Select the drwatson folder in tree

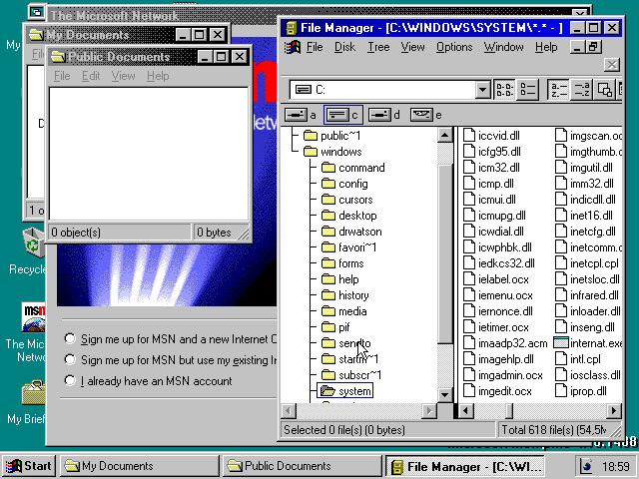coord(351,232)
